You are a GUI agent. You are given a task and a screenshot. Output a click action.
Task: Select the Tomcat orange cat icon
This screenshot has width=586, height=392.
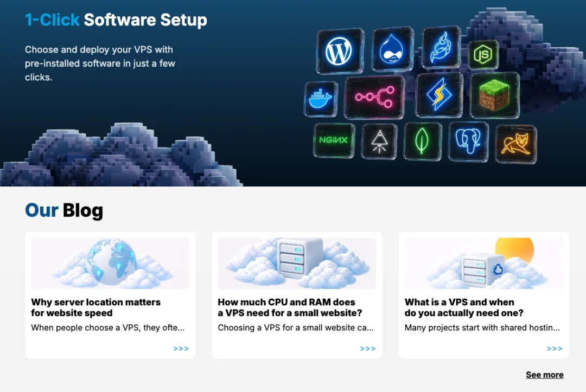(x=516, y=144)
